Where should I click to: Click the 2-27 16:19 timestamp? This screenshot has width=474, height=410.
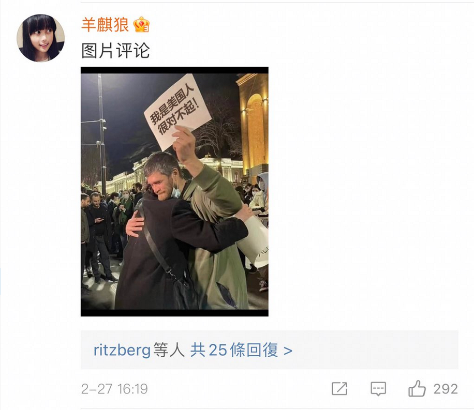[x=114, y=389]
